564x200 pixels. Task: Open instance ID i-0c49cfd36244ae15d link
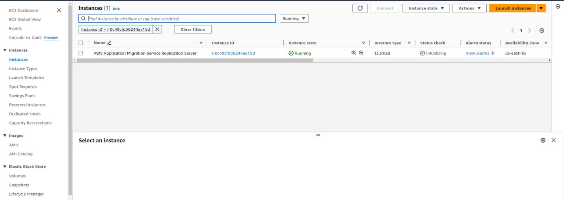(233, 53)
